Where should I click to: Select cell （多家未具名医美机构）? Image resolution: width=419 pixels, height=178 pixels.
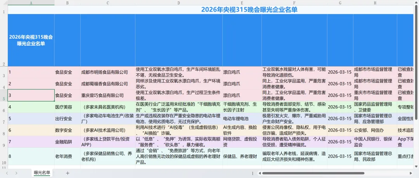(x=108, y=107)
